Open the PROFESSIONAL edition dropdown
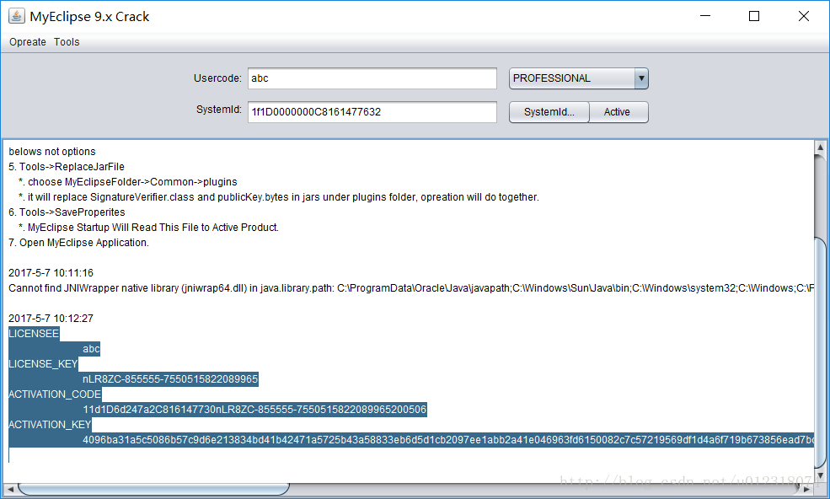This screenshot has width=830, height=499. coord(579,78)
